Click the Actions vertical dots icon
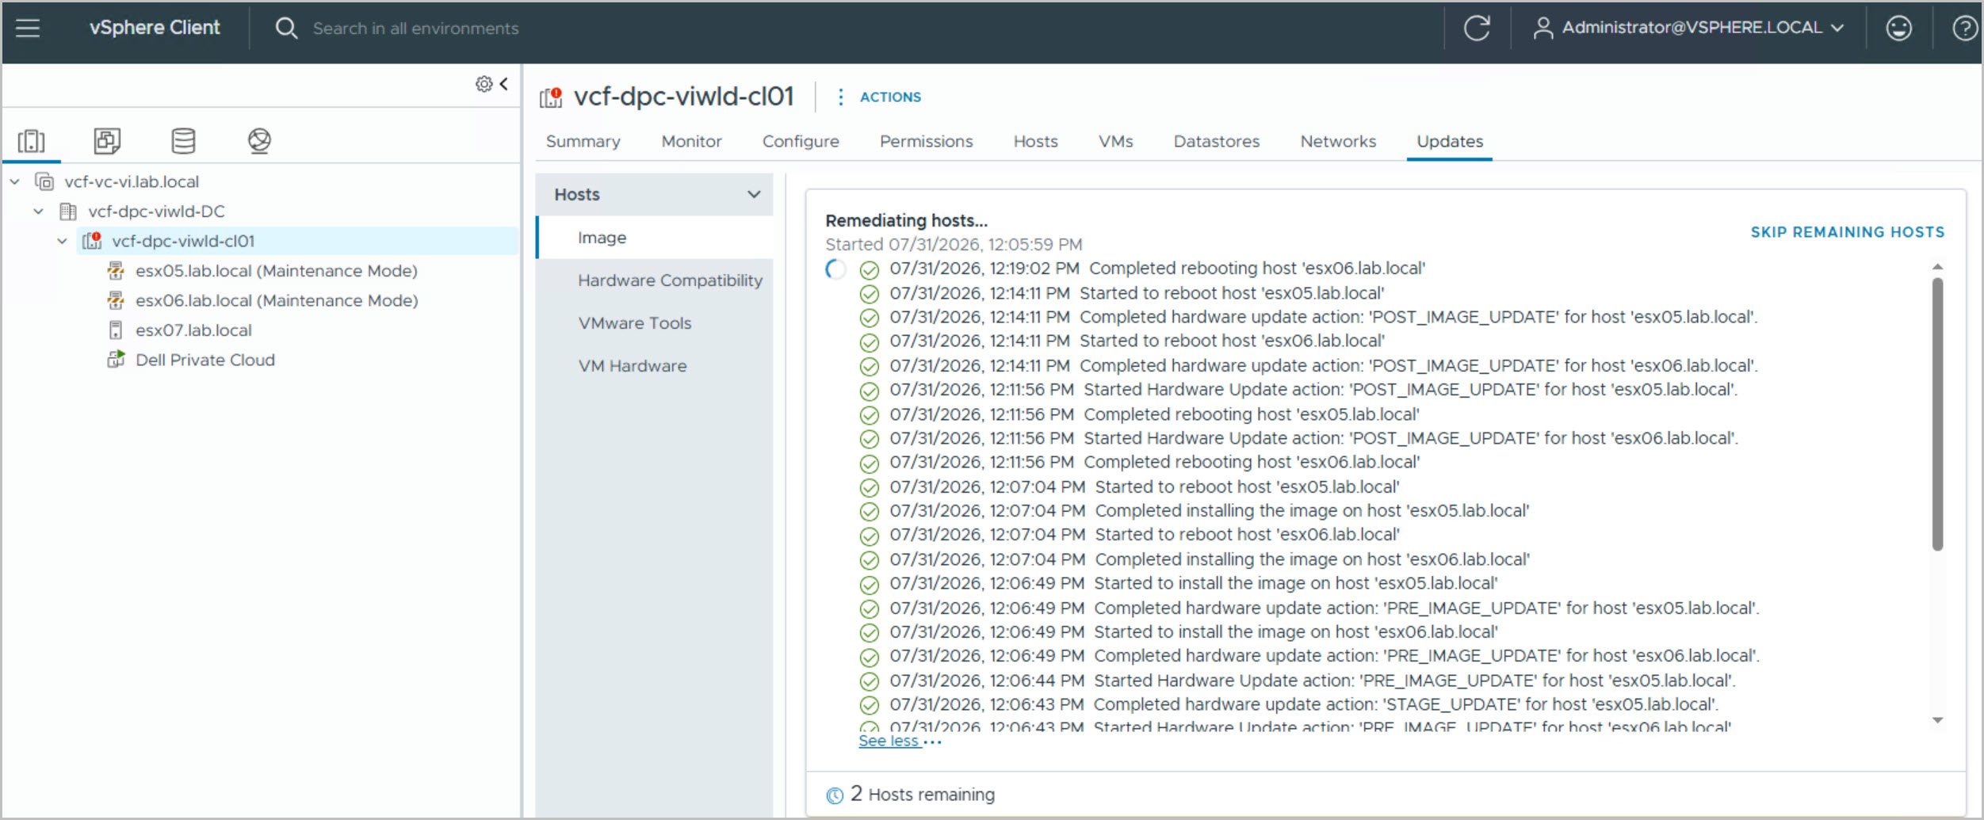The width and height of the screenshot is (1984, 820). [840, 97]
